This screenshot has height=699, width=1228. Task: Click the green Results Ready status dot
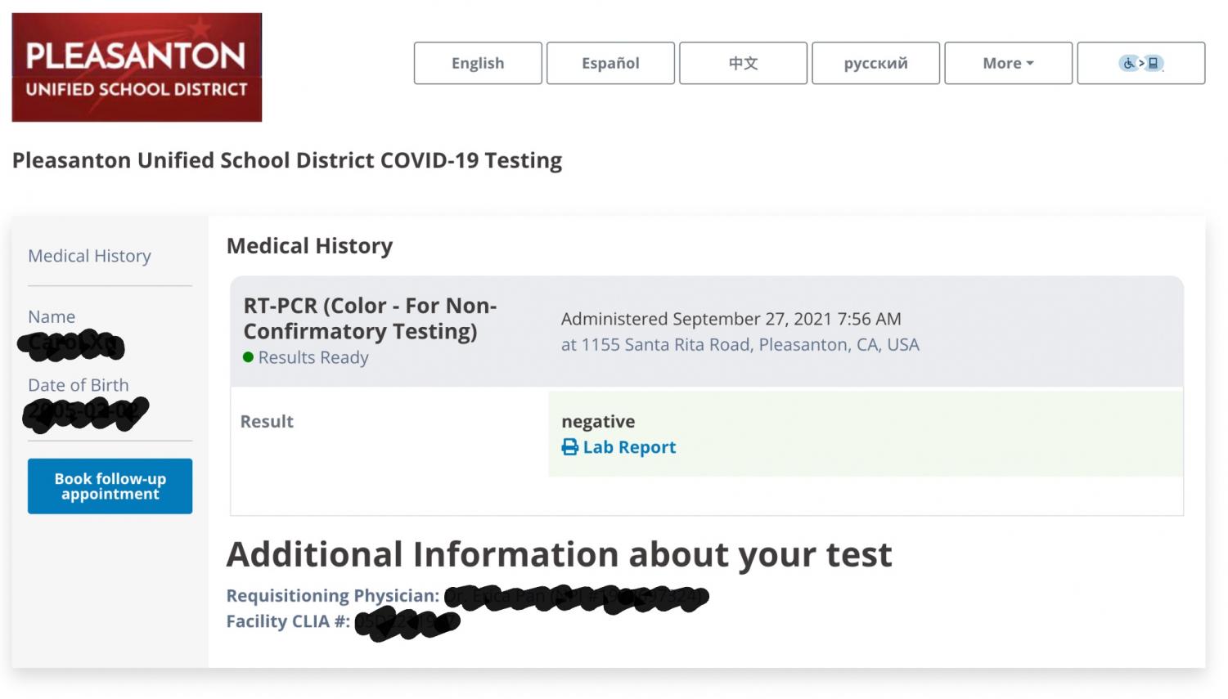click(248, 357)
